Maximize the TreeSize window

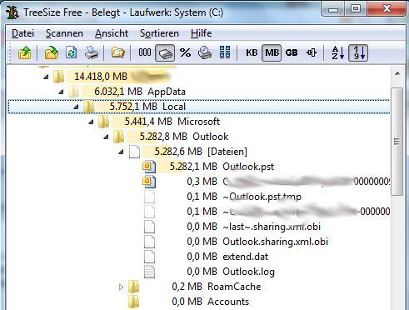(356, 8)
